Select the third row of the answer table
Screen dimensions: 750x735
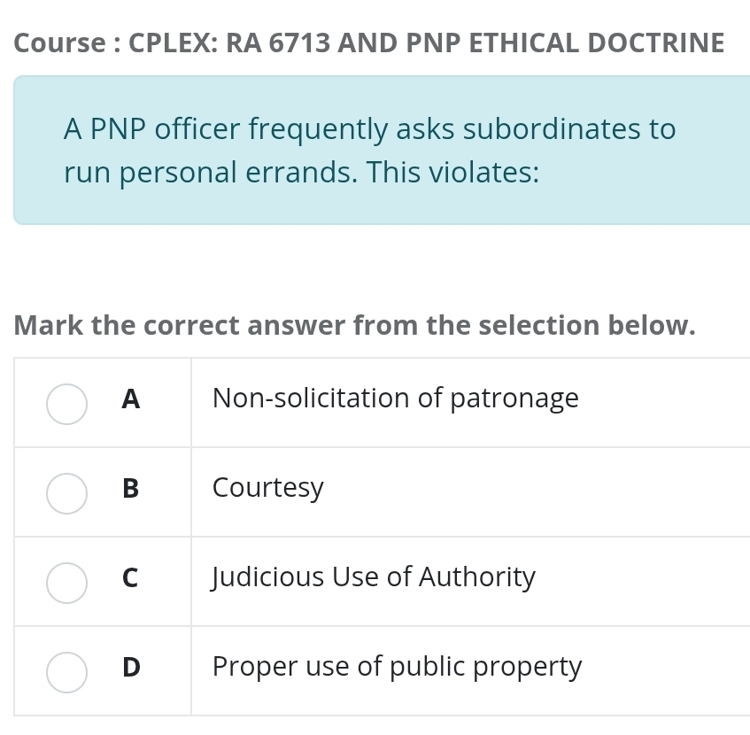pos(381,581)
